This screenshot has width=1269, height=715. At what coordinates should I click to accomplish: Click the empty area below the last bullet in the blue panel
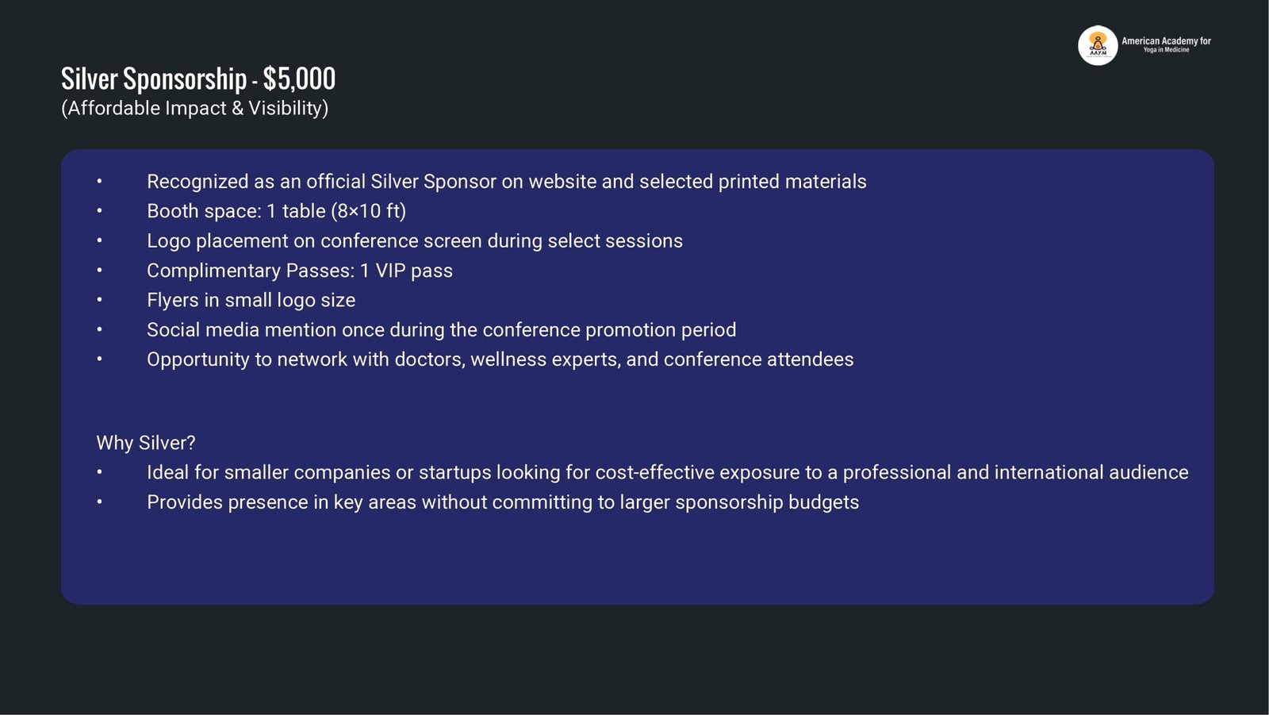click(x=634, y=559)
